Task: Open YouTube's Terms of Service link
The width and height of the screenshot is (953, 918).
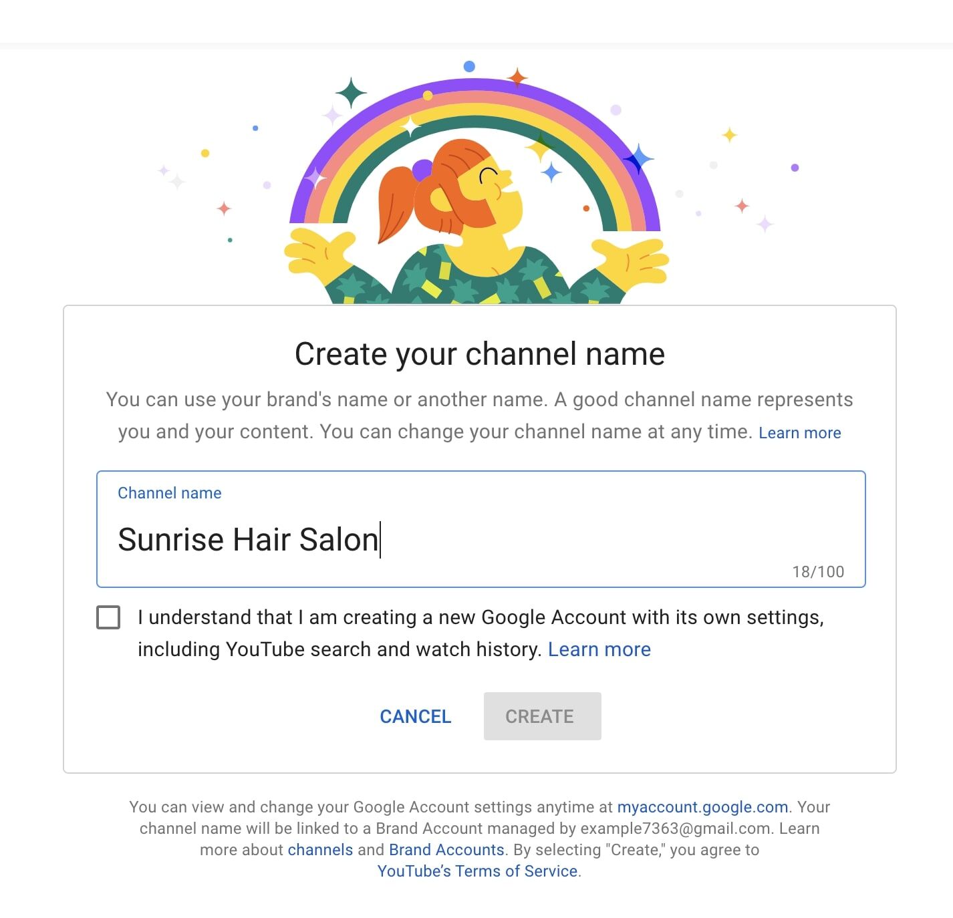Action: 477,871
